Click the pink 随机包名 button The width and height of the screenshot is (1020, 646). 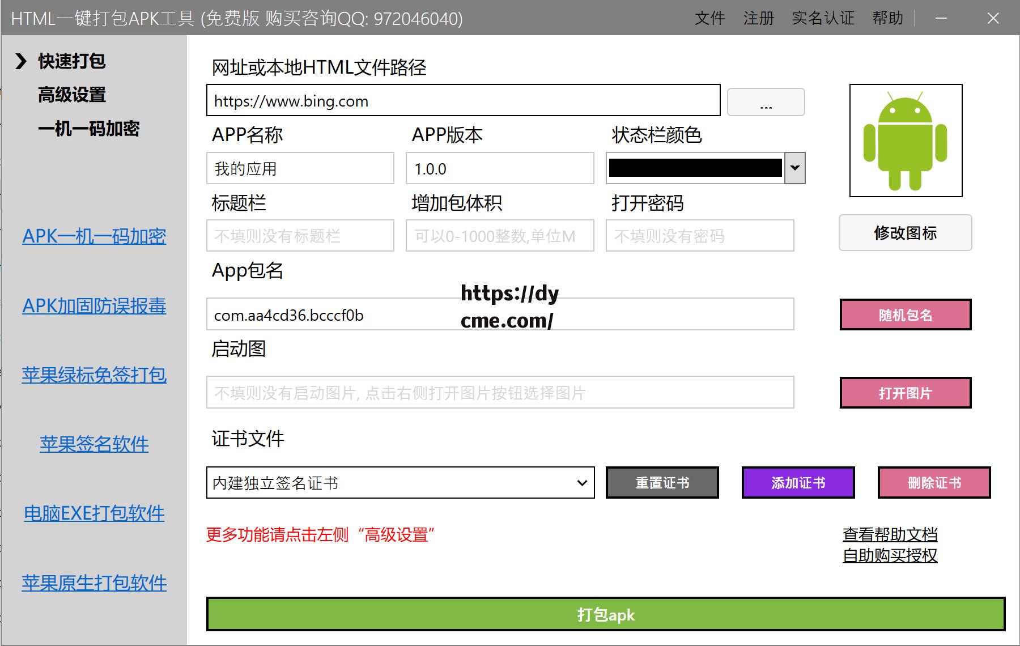pos(904,314)
